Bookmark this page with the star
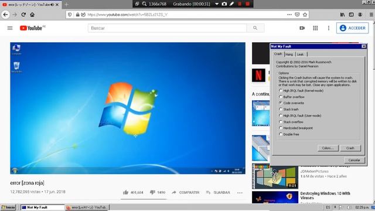Image resolution: width=375 pixels, height=211 pixels. [x=305, y=15]
